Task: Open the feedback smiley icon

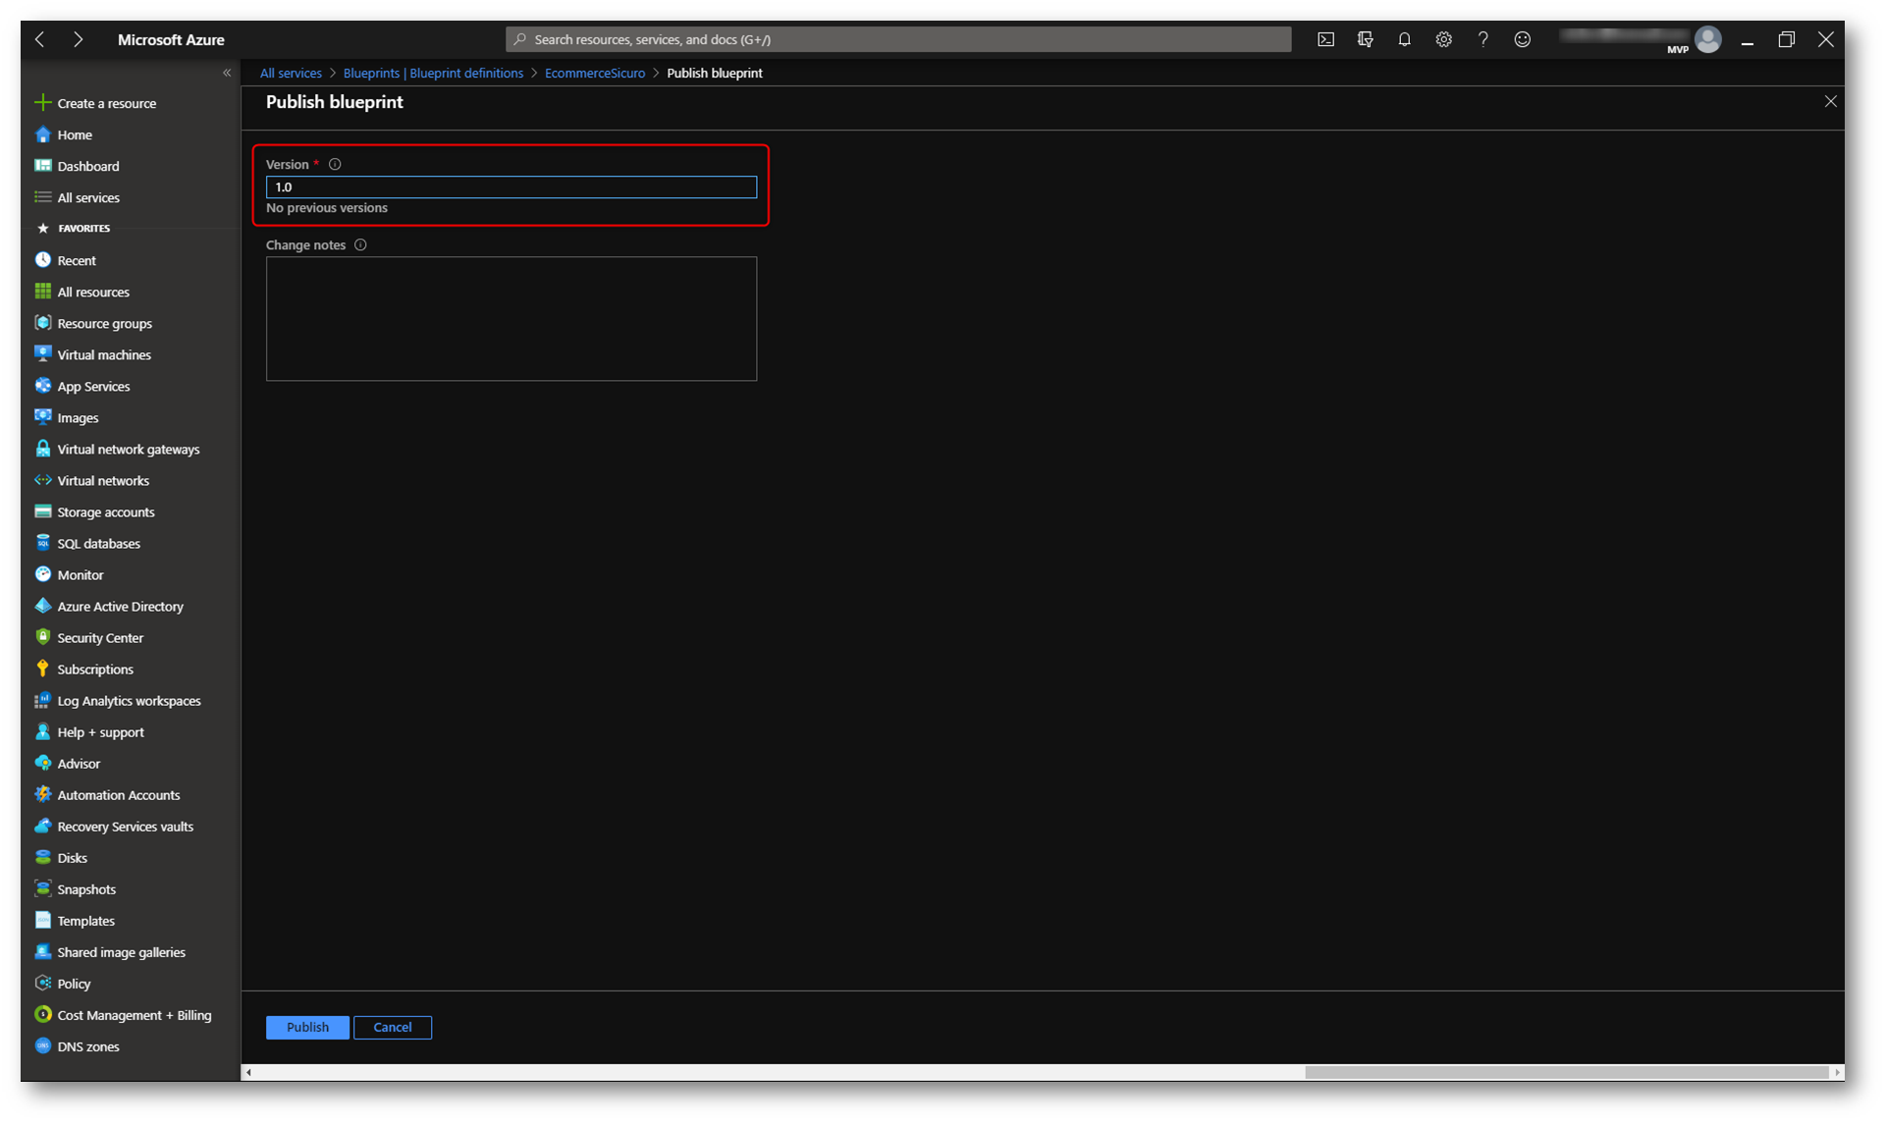Action: click(1522, 39)
